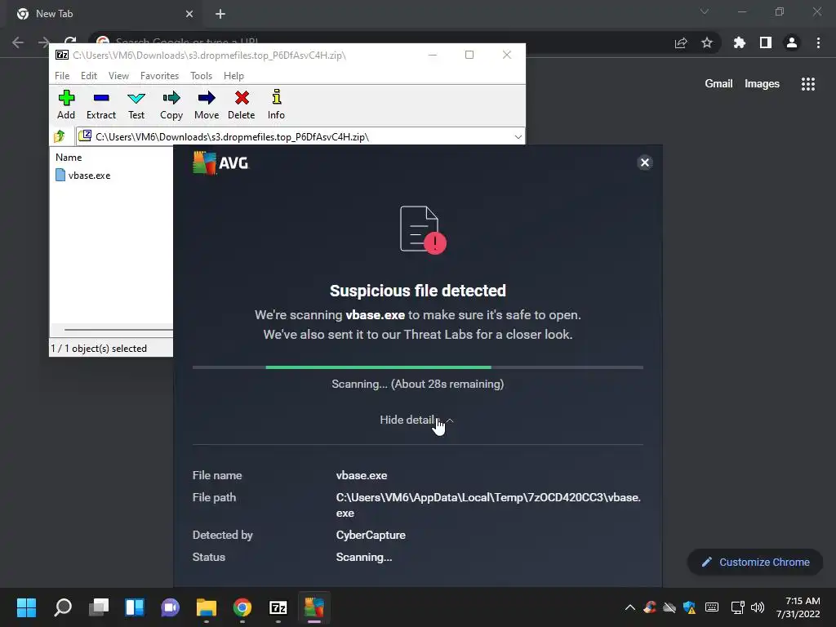Open Chrome tab search chevron
The image size is (836, 627).
(x=705, y=11)
